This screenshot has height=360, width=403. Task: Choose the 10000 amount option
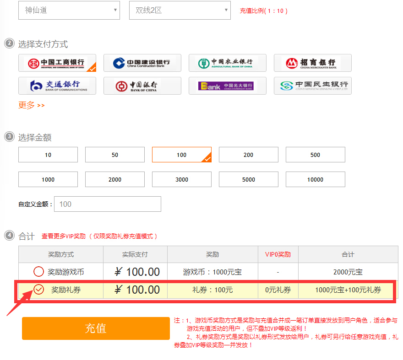315,179
